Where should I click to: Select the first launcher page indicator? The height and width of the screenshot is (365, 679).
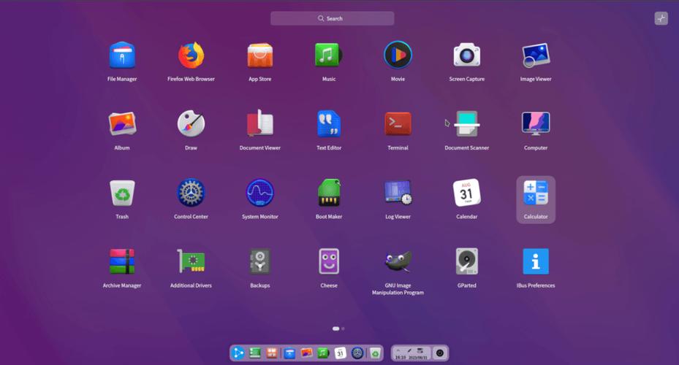pyautogui.click(x=335, y=328)
